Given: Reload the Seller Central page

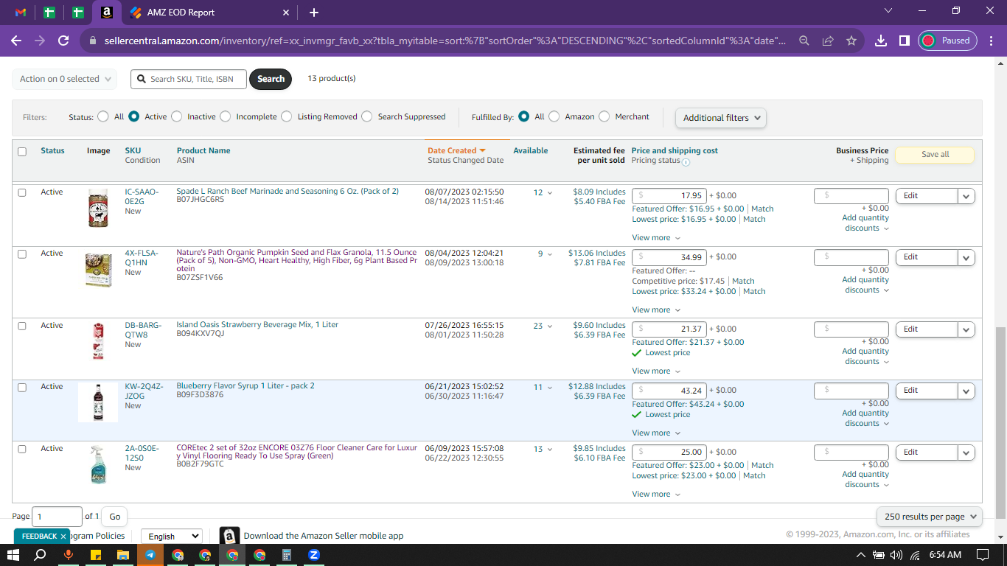Looking at the screenshot, I should click(64, 41).
